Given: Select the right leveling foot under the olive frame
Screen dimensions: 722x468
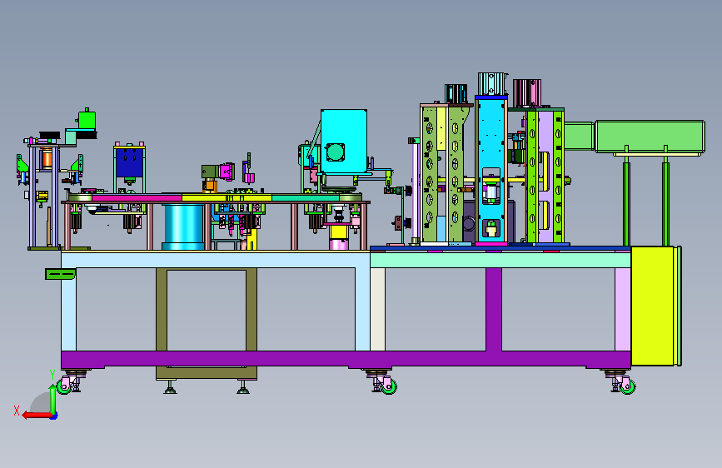Looking at the screenshot, I should click(243, 387).
